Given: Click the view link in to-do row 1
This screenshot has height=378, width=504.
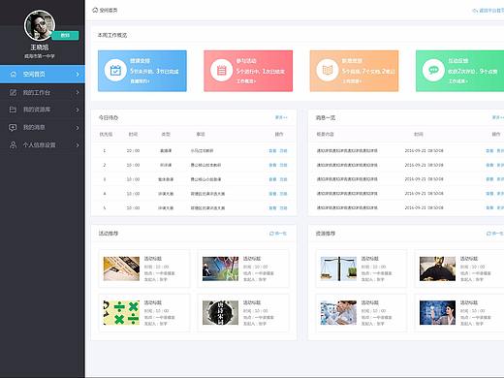Looking at the screenshot, I should pos(272,151).
